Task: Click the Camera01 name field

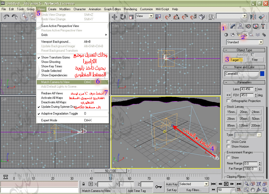Action: [x=242, y=74]
